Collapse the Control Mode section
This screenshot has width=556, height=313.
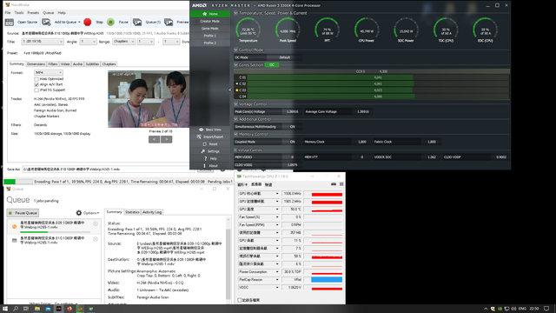click(235, 50)
